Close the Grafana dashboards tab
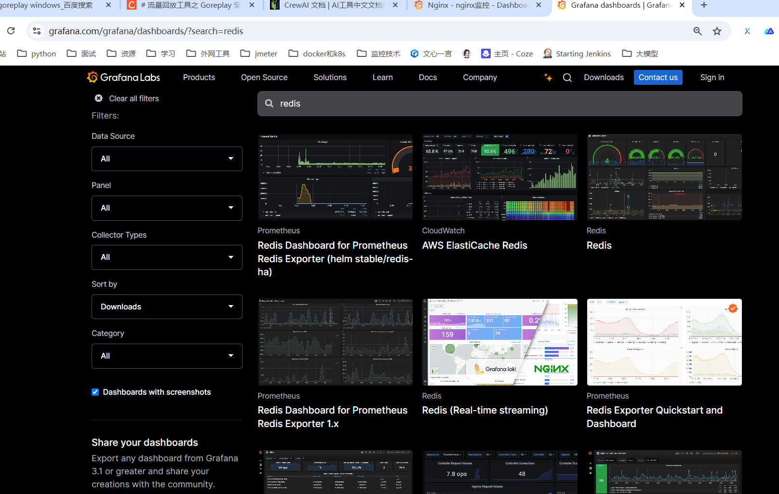The image size is (779, 494). pos(682,5)
